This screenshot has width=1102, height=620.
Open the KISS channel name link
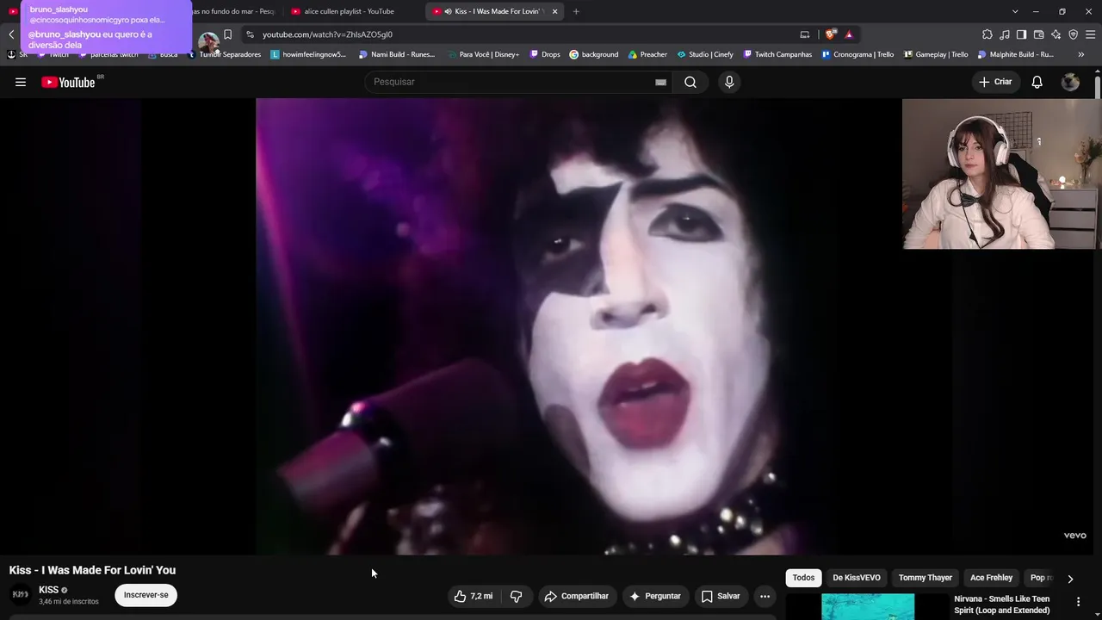click(x=49, y=590)
